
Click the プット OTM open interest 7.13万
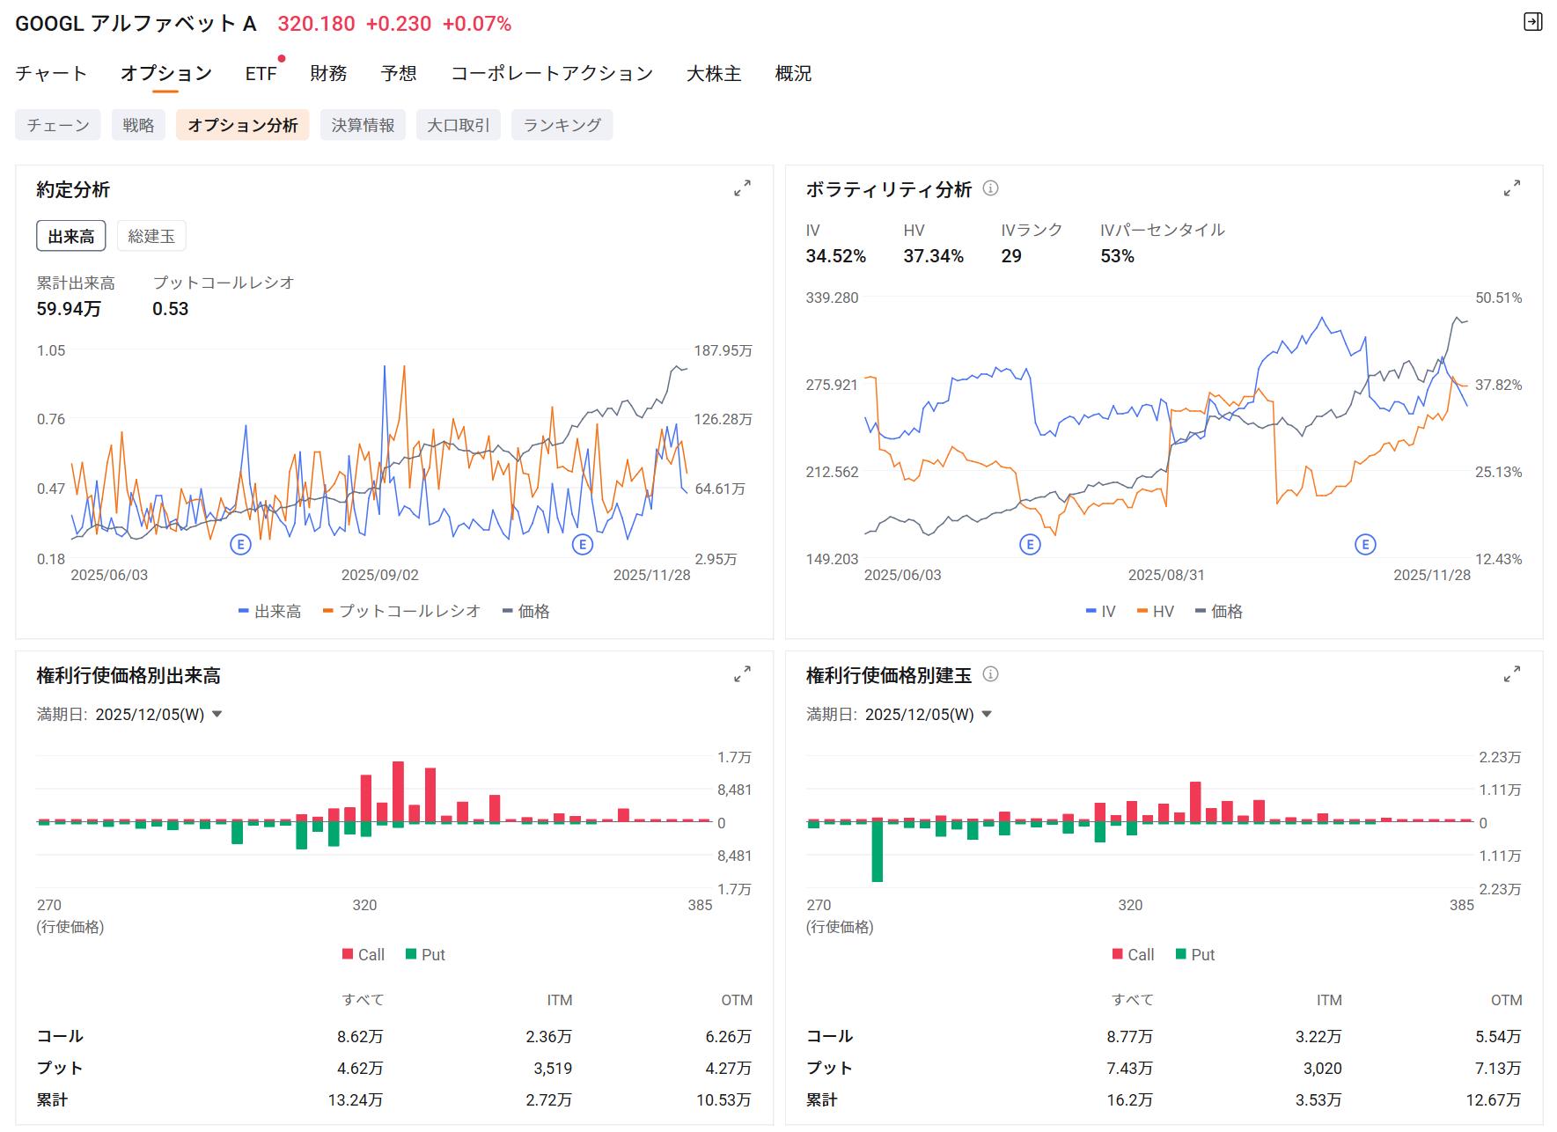point(1499,1068)
